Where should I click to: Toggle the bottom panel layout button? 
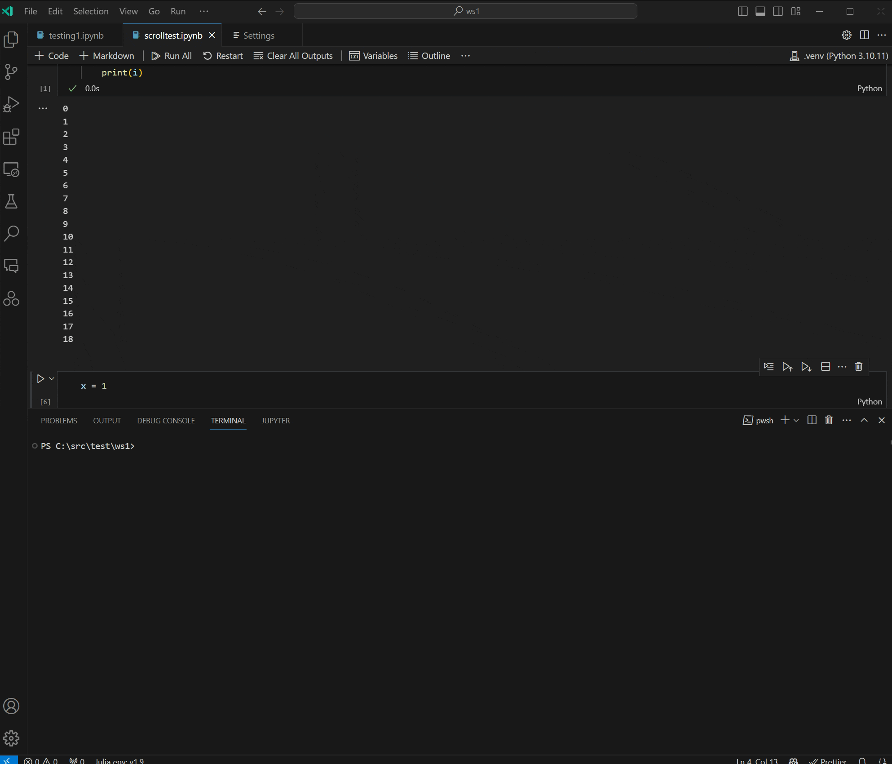pyautogui.click(x=760, y=11)
